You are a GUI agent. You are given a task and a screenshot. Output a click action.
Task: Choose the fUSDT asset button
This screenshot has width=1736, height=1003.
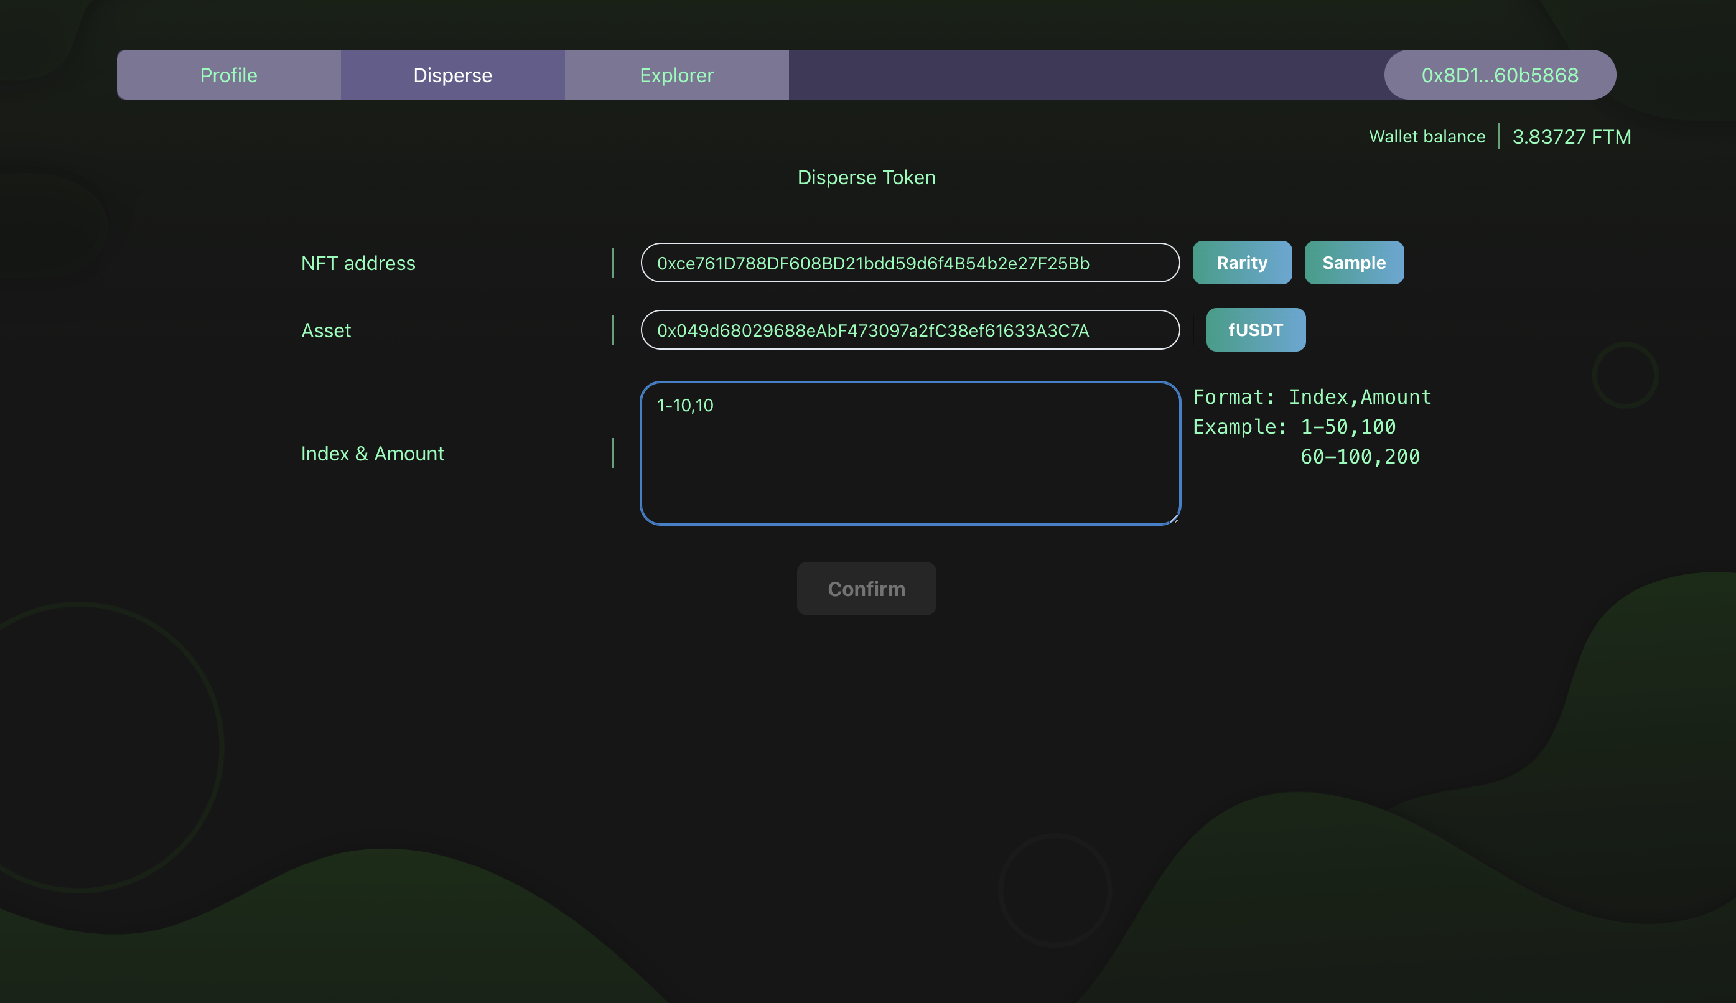1254,330
